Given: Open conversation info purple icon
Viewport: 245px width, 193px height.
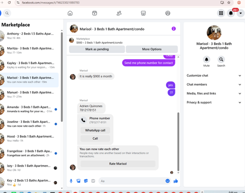Looking at the screenshot, I should (173, 29).
